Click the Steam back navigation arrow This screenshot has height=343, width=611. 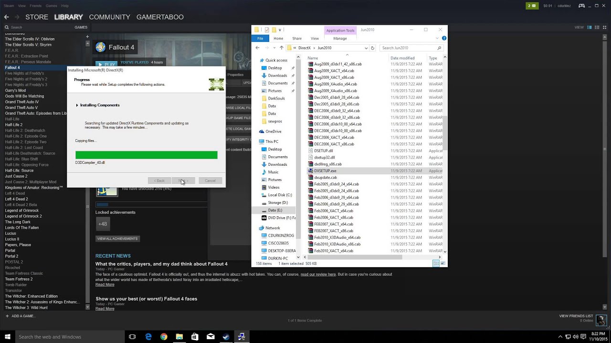(6, 17)
